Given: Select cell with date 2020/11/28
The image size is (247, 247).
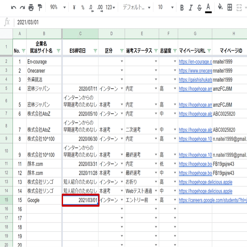Looking at the screenshot, I should 81,173.
